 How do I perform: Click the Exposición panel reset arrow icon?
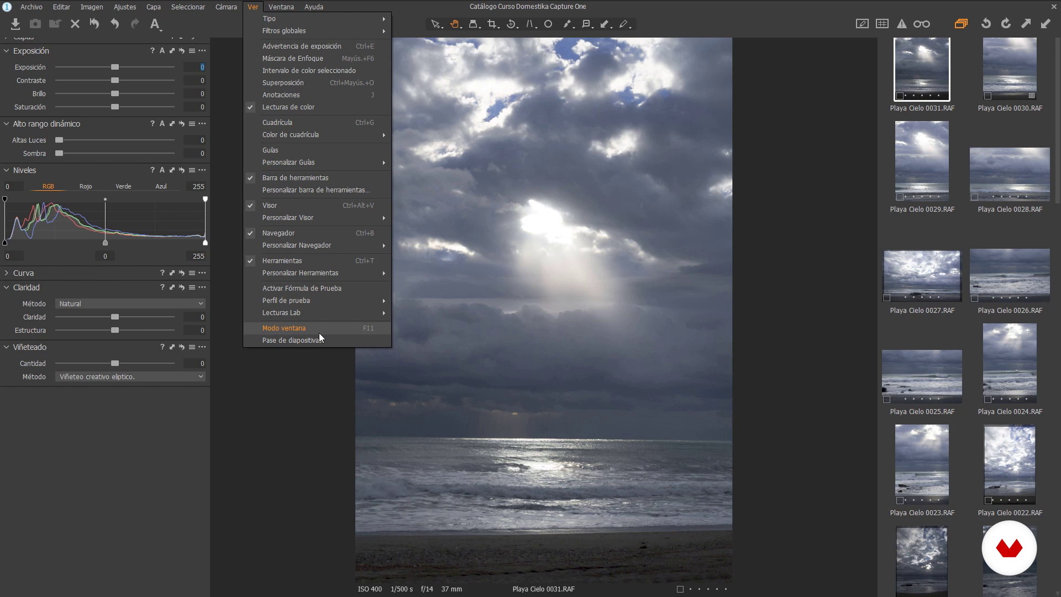(182, 51)
